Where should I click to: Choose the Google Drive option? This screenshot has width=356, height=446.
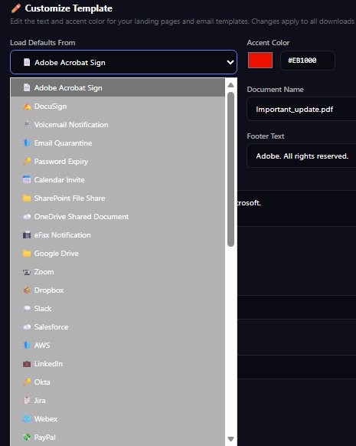118,253
